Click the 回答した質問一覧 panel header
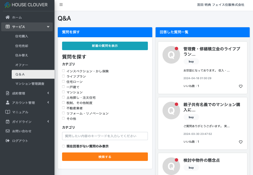The height and width of the screenshot is (175, 253). 203,32
